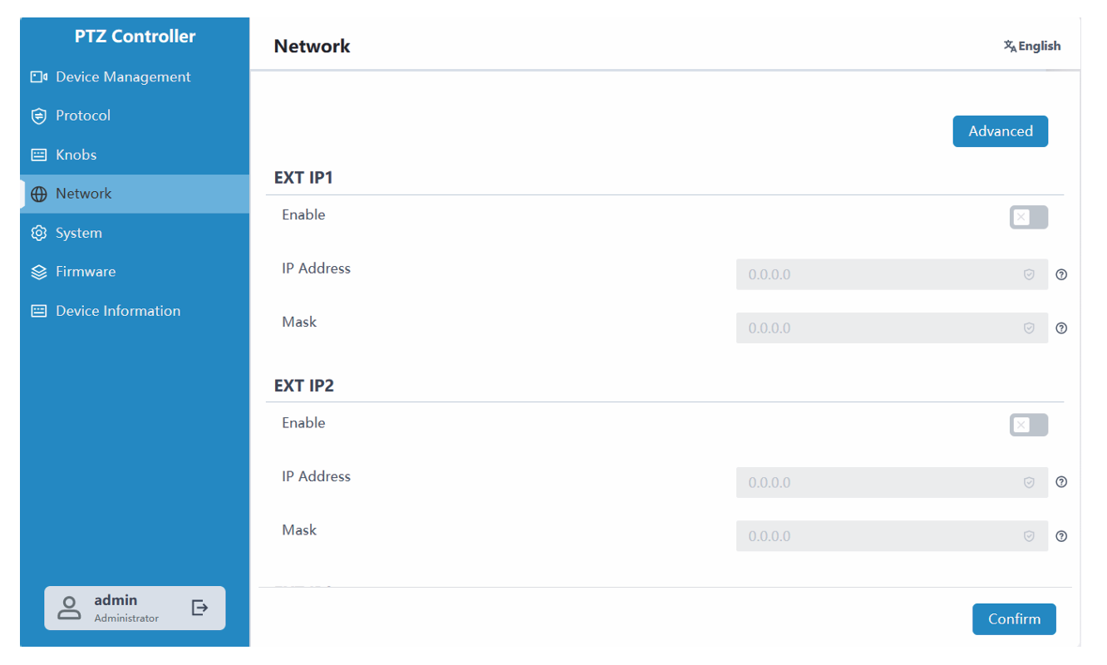The height and width of the screenshot is (665, 1107).
Task: Open the Firmware page
Action: (85, 272)
